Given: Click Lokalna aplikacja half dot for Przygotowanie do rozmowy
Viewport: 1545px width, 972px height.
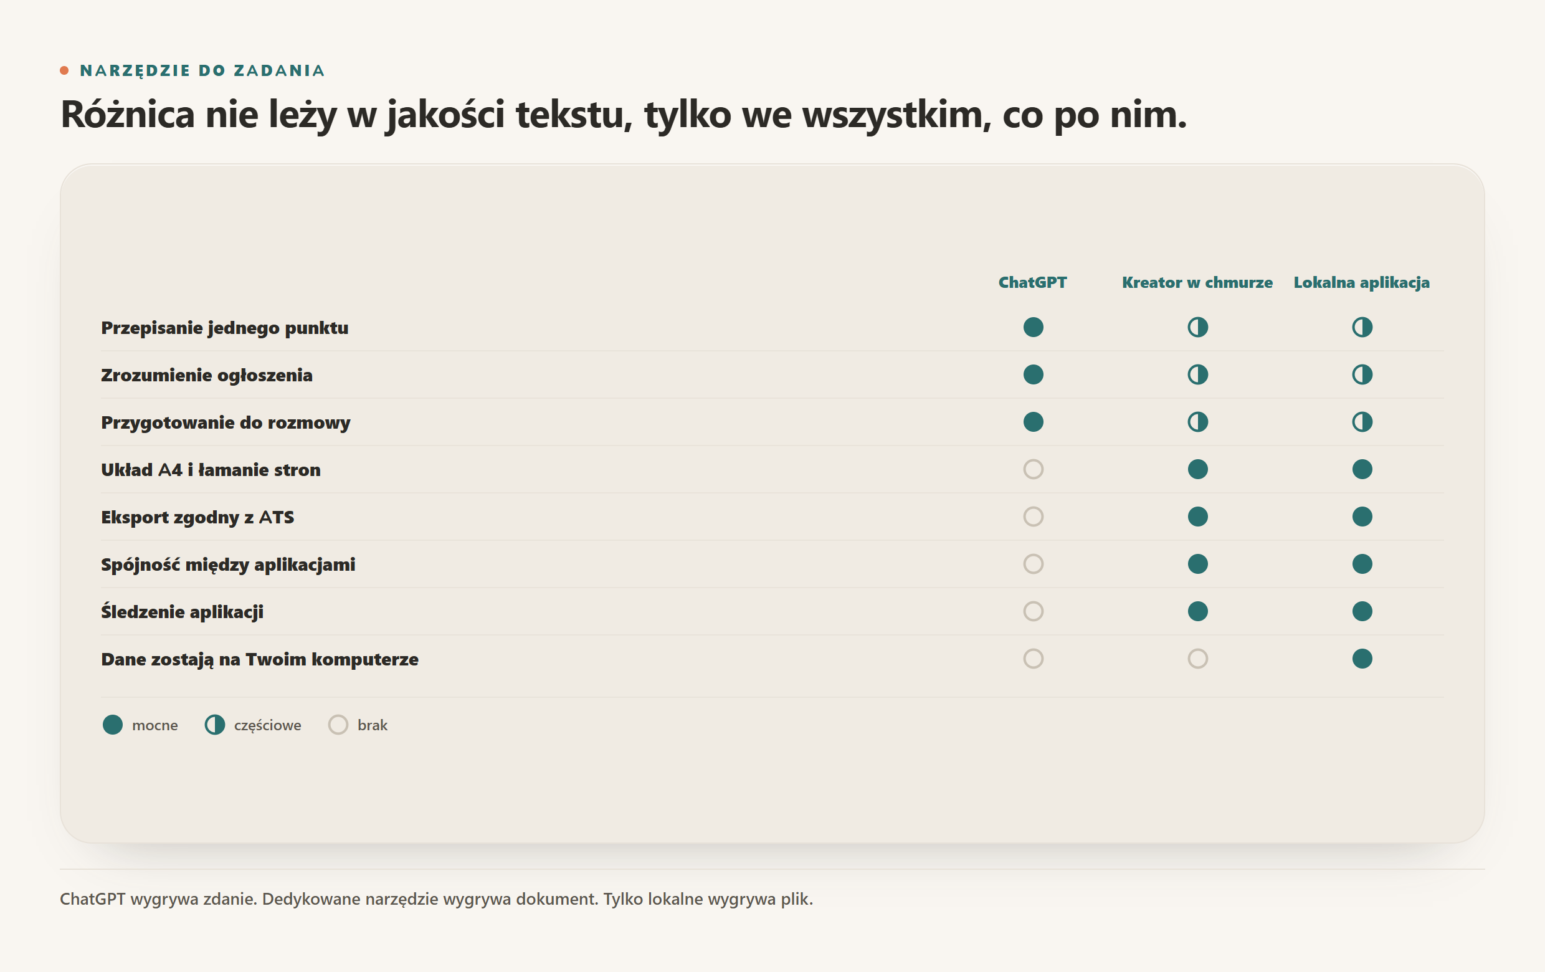Looking at the screenshot, I should (1361, 422).
